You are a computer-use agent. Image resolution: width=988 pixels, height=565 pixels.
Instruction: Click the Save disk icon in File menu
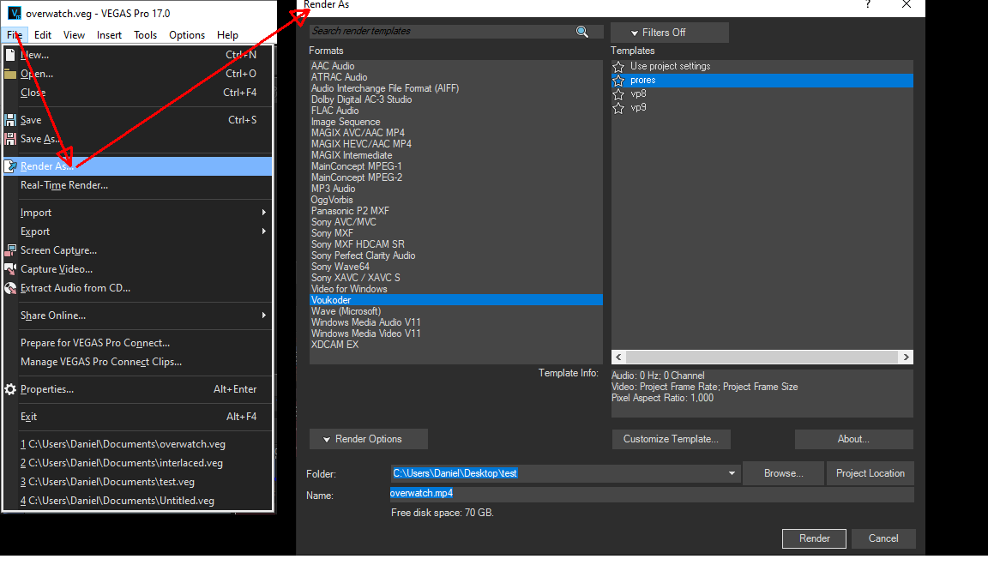tap(10, 120)
